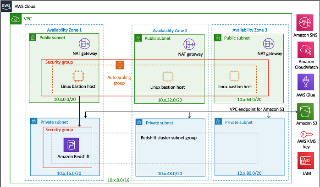Select the Amazon CloudWatch icon
Screen dimensions: 320x187
(305, 50)
